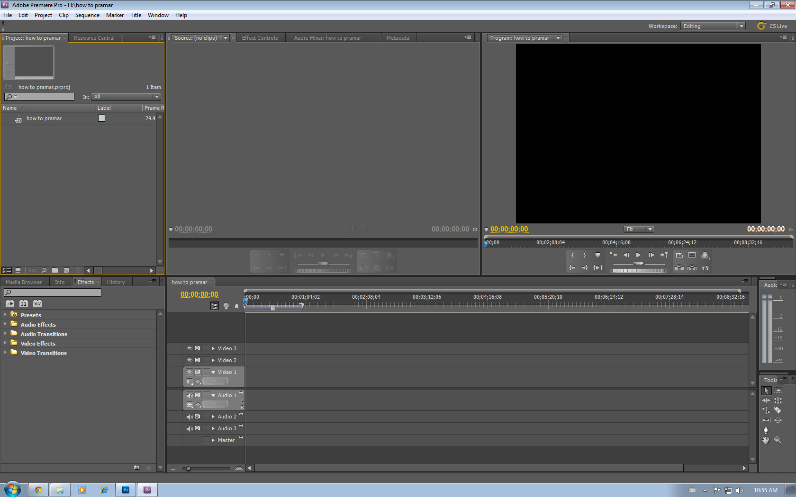Toggle sync lock on Video 3 track
796x497 pixels.
pyautogui.click(x=198, y=348)
